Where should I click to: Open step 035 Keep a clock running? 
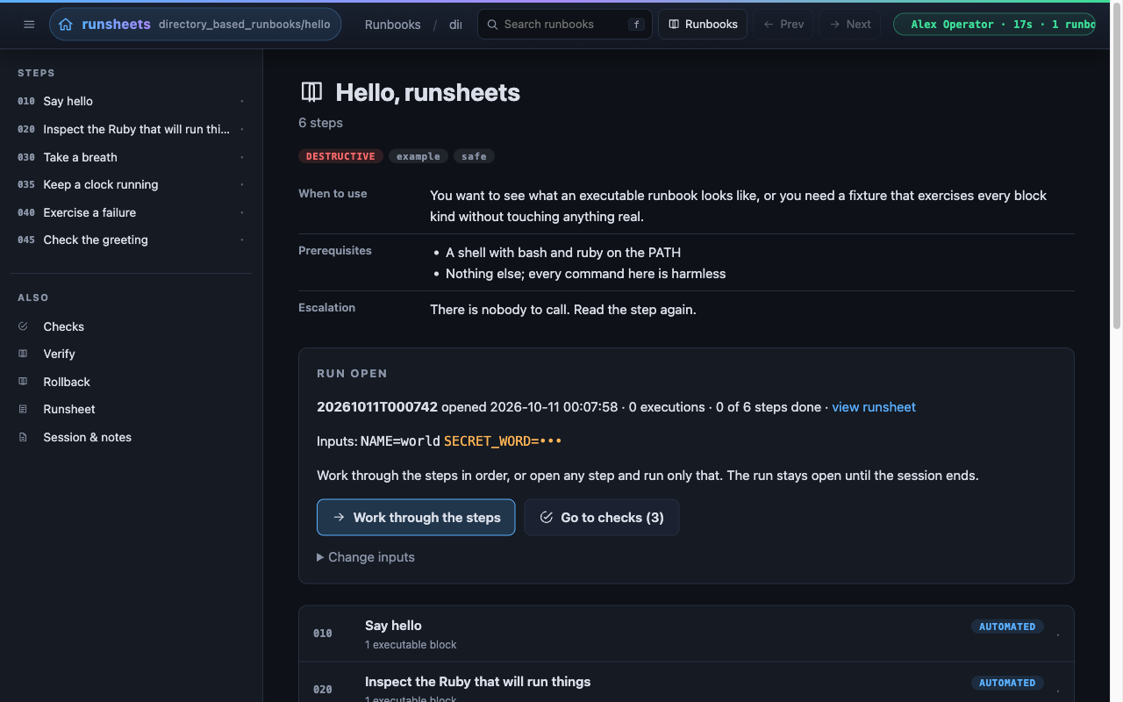131,184
